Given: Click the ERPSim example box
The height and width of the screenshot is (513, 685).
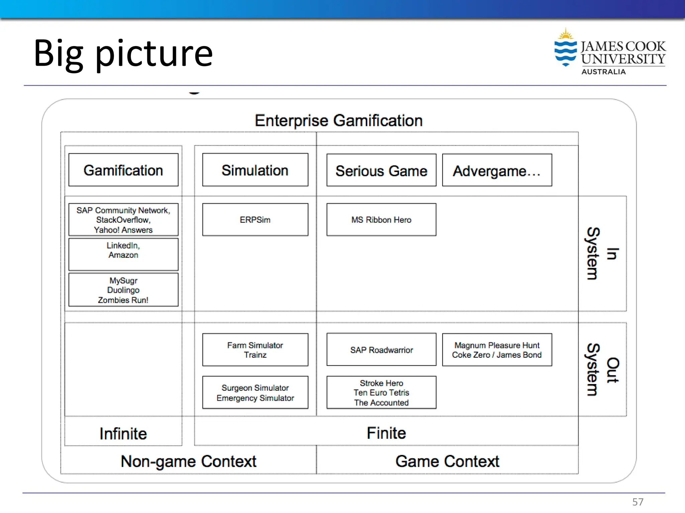Looking at the screenshot, I should point(255,220).
